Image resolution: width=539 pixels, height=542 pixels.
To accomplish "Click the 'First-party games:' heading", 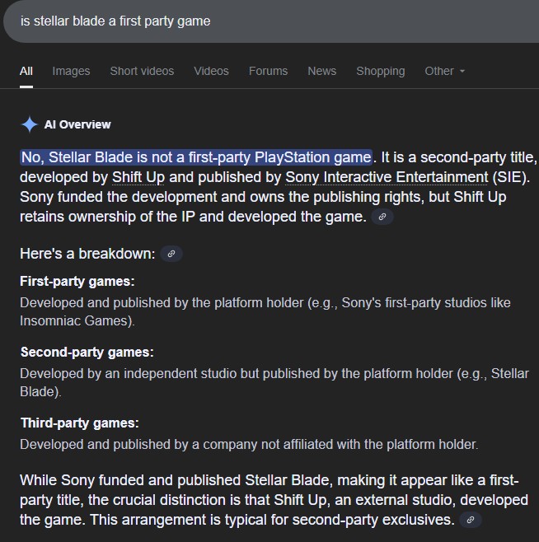I will [x=77, y=282].
